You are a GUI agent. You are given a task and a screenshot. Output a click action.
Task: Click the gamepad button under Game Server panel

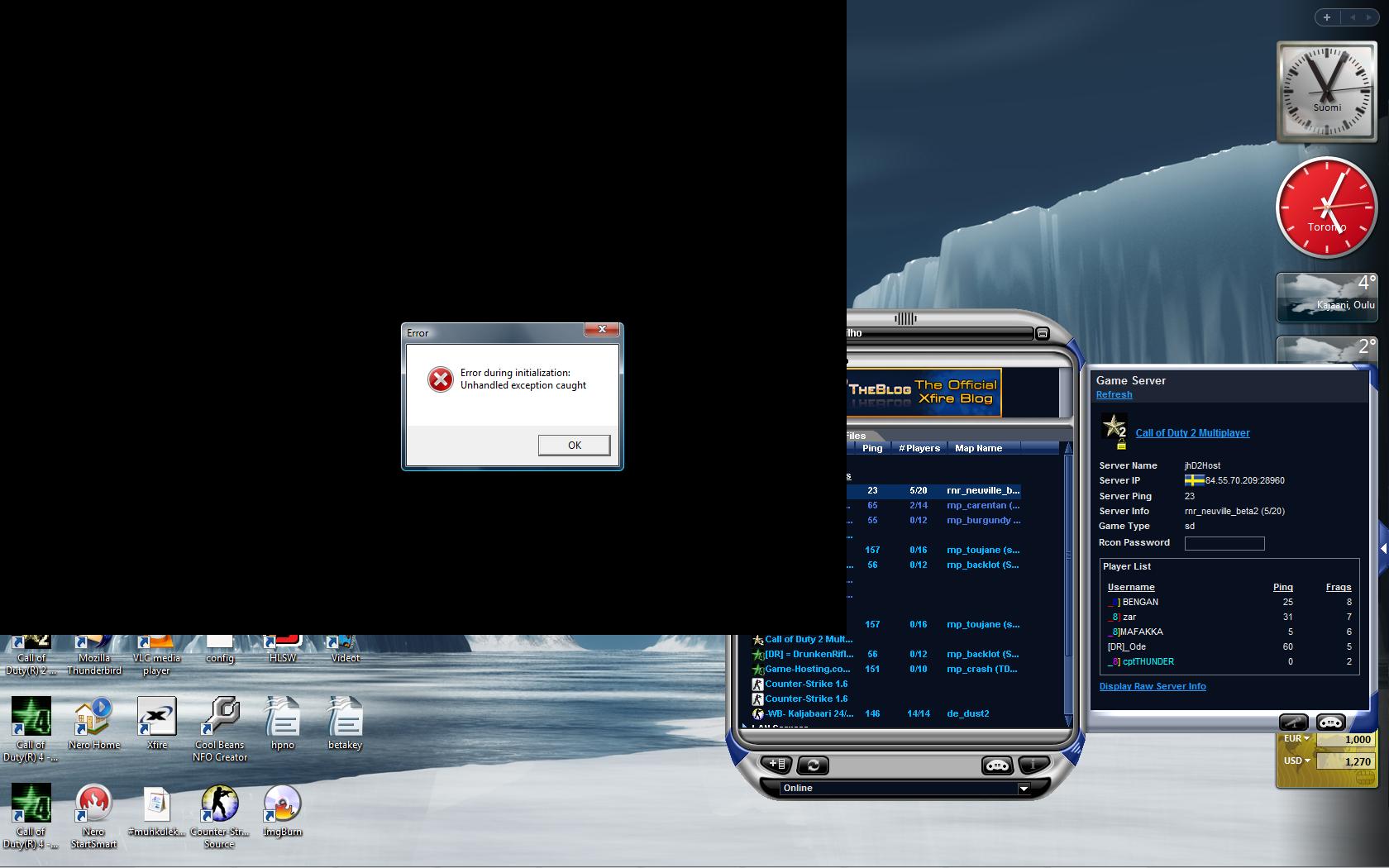[x=1330, y=722]
